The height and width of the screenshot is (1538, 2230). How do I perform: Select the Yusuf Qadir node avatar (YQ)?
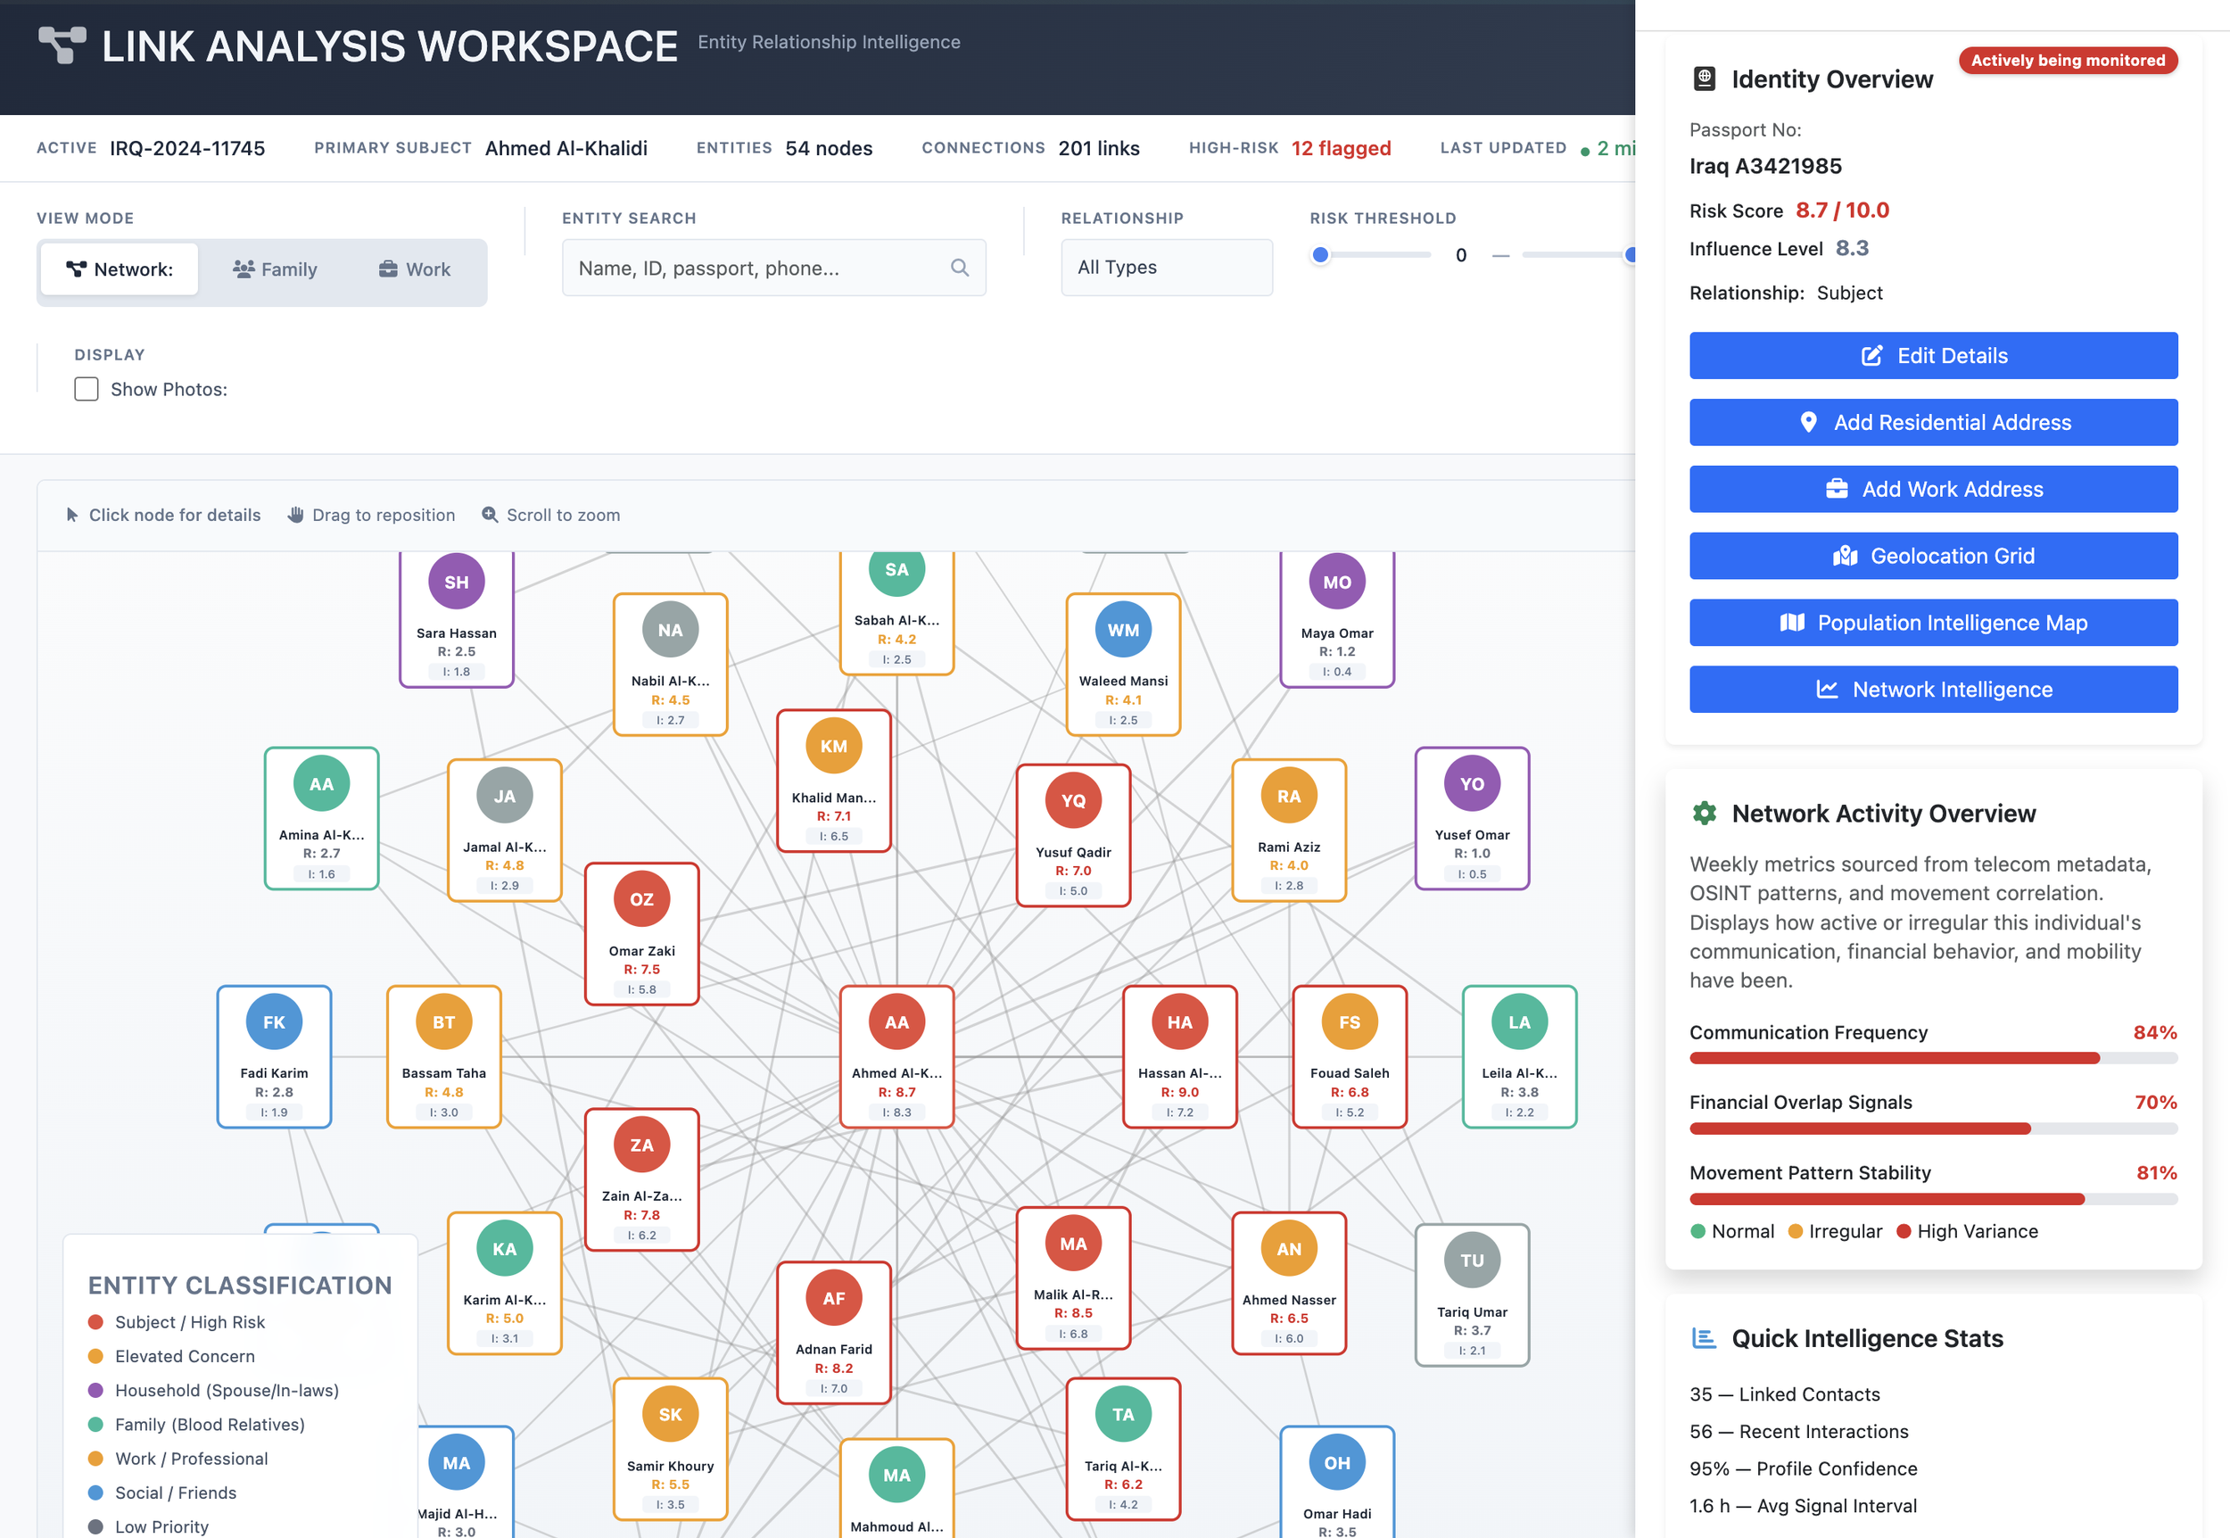pyautogui.click(x=1073, y=800)
